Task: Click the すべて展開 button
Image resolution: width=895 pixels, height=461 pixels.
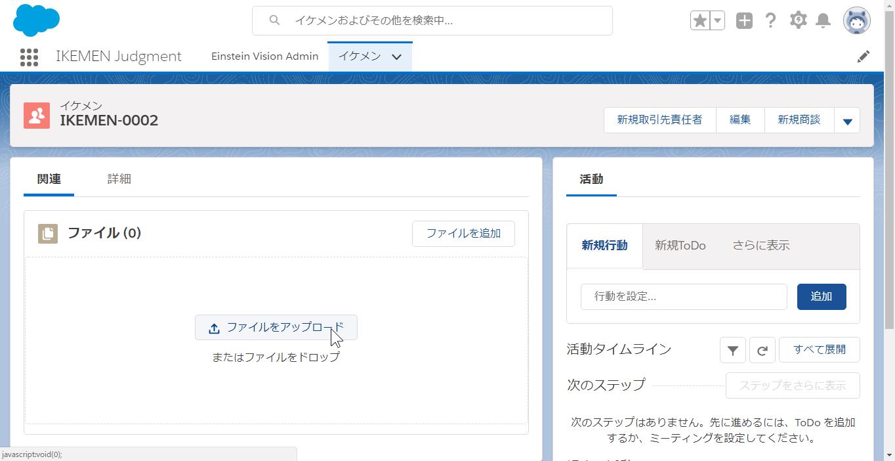Action: 820,350
